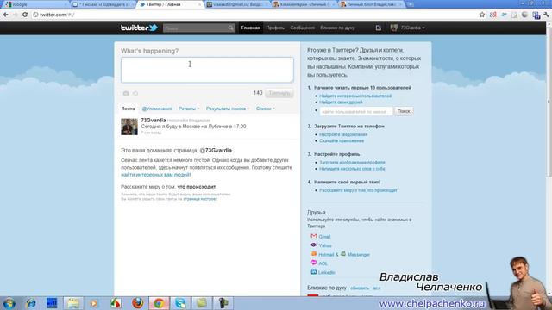Open the Скачайте приложение link

pyautogui.click(x=342, y=141)
